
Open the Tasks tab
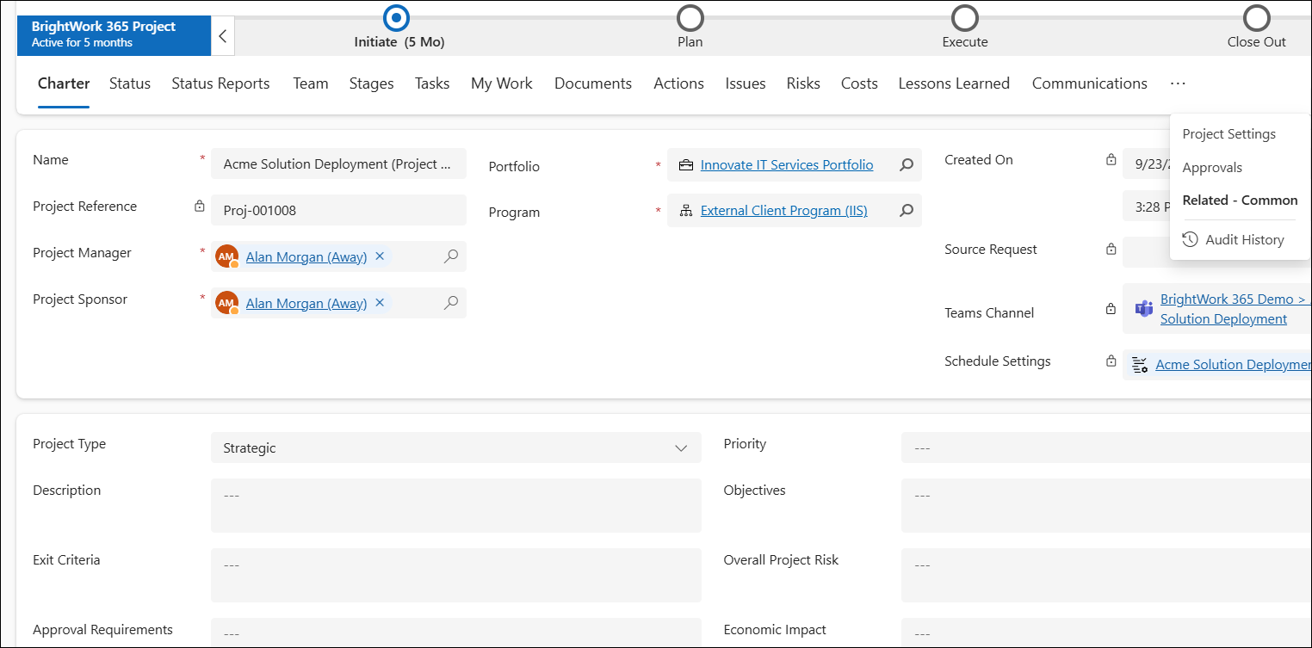click(432, 83)
